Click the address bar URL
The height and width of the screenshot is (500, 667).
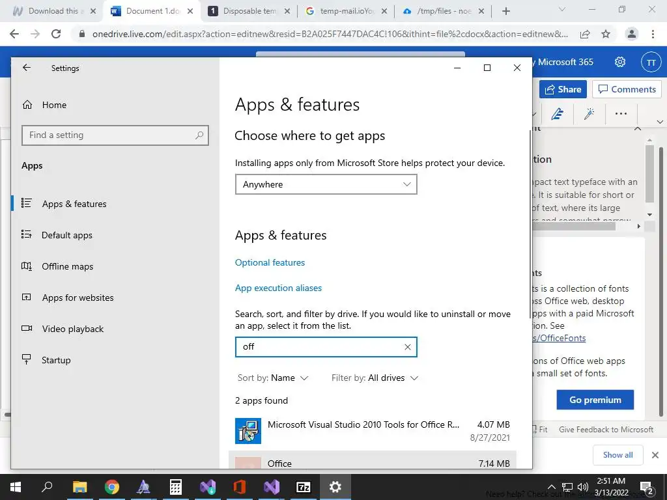[330, 34]
